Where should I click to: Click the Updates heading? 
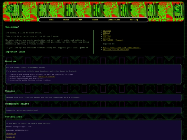click(x=10, y=91)
